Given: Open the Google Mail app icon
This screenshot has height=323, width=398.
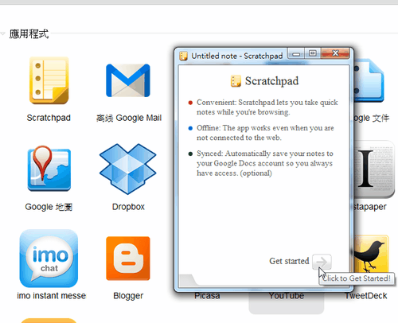Looking at the screenshot, I should point(128,80).
